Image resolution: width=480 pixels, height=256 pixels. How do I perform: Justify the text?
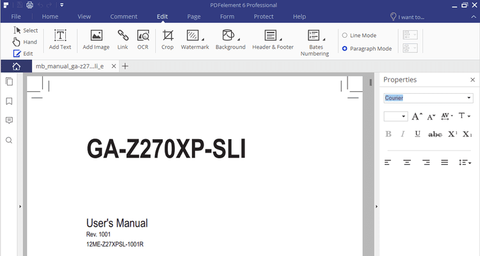pyautogui.click(x=445, y=162)
